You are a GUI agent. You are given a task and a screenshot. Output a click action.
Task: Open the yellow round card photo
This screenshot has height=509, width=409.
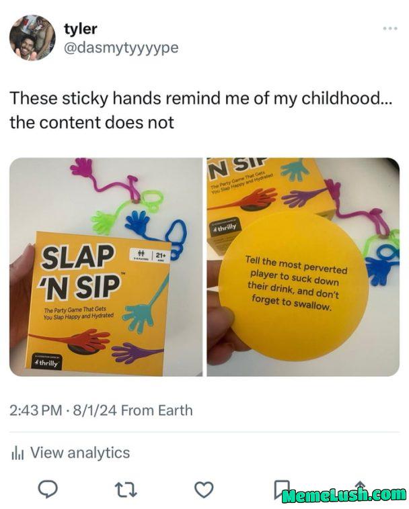303,267
